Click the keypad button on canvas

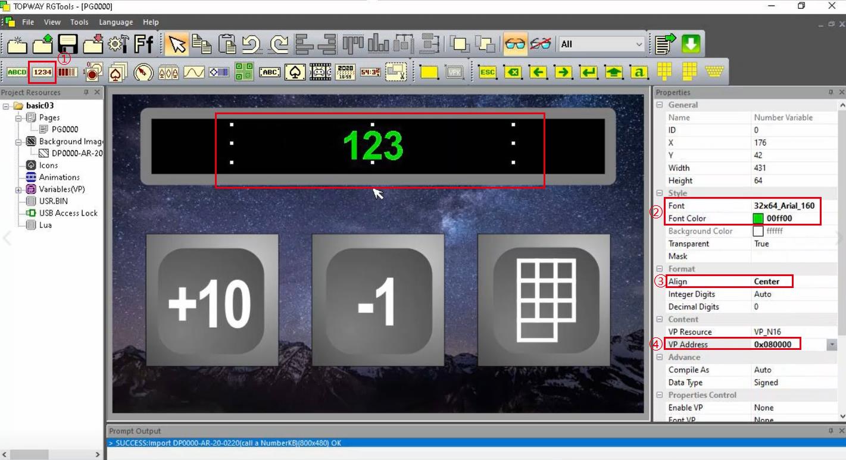pos(544,299)
